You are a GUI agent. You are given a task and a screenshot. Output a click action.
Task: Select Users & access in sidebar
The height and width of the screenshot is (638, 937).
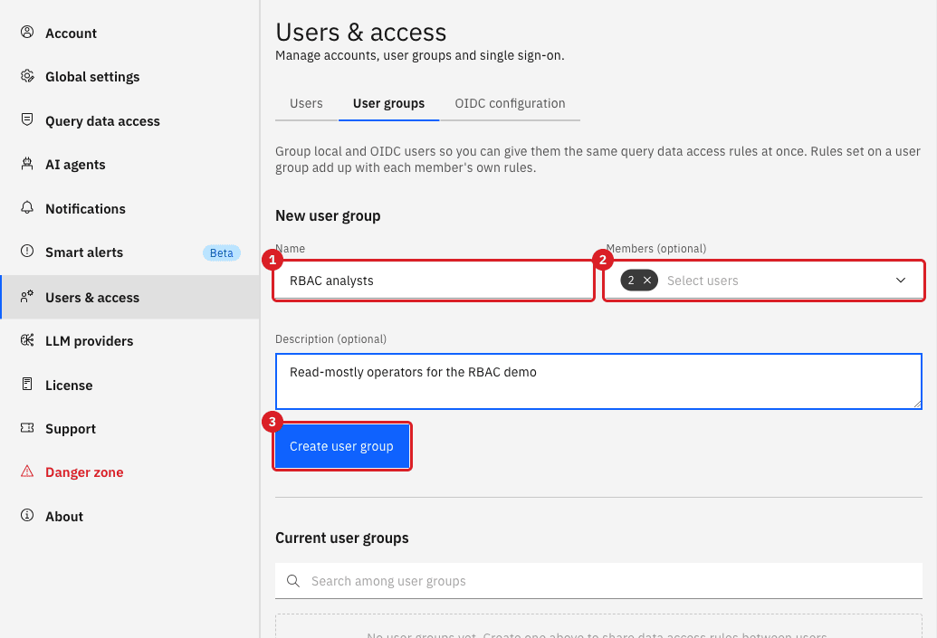pyautogui.click(x=129, y=298)
